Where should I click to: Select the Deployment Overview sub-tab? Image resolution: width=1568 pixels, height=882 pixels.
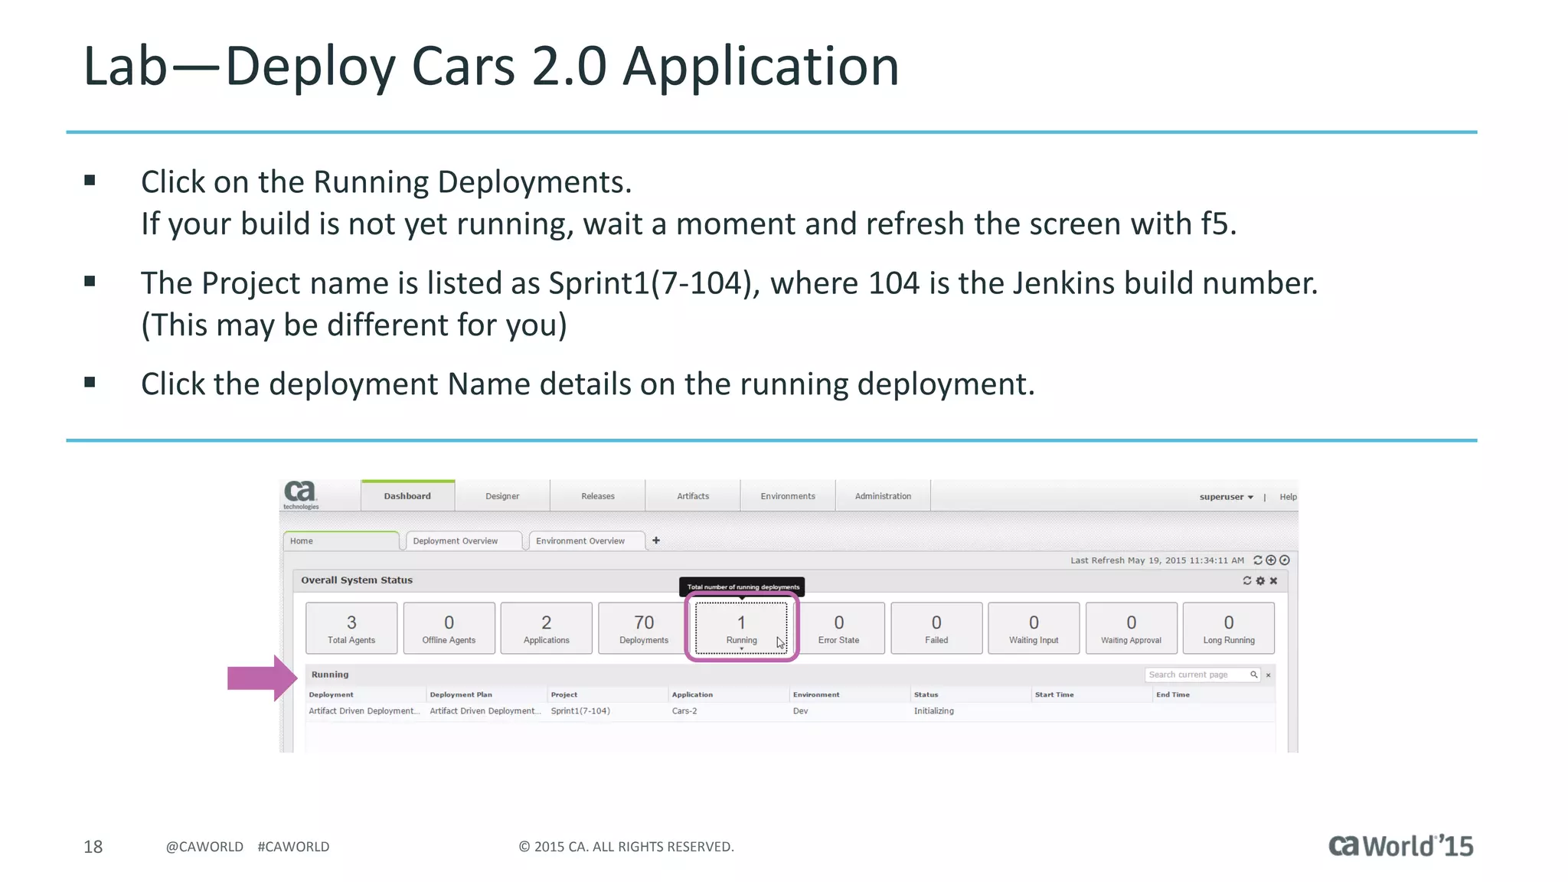pyautogui.click(x=464, y=541)
